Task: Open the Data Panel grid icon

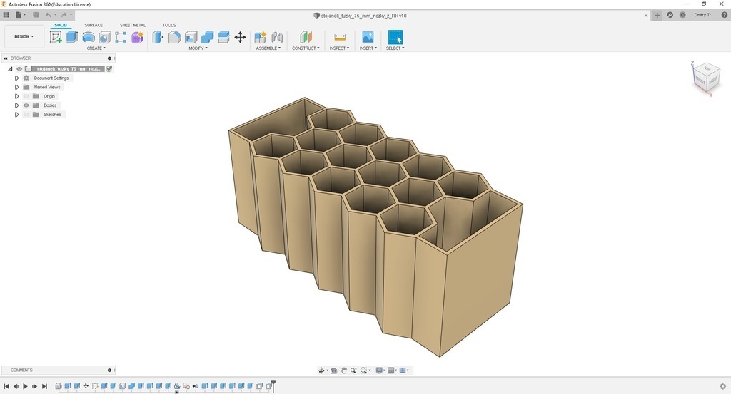Action: 6,15
